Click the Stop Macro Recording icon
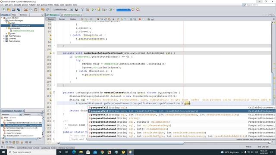 (144, 19)
